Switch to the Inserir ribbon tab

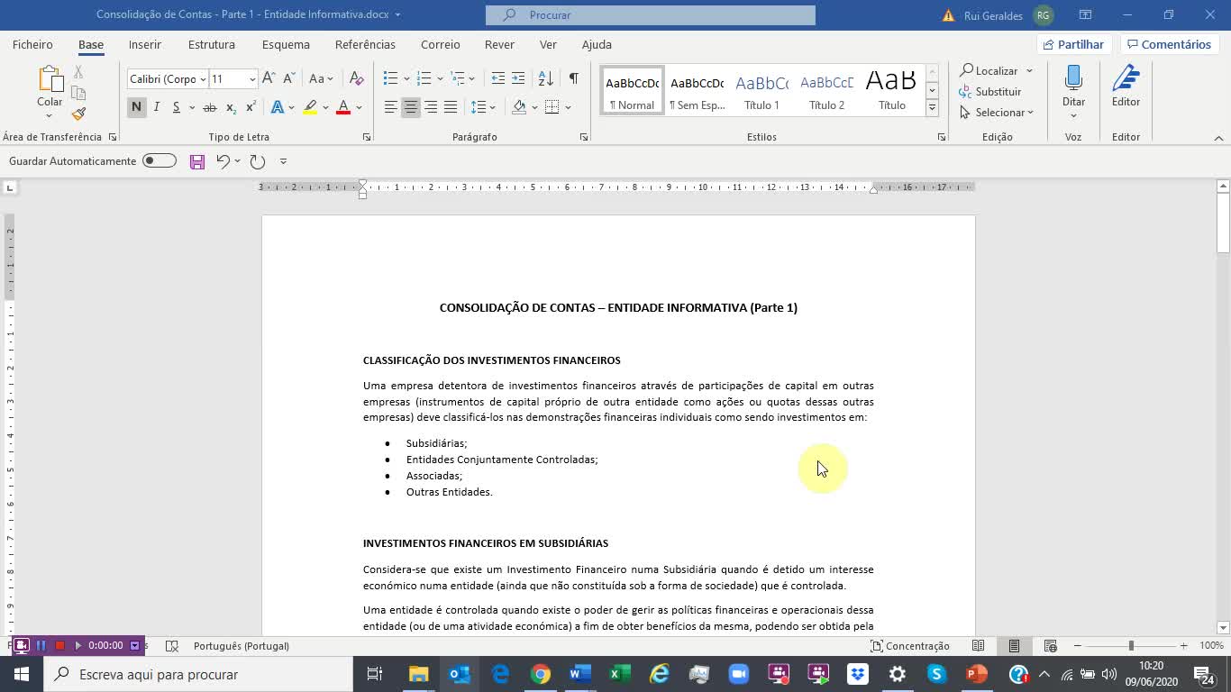tap(144, 43)
